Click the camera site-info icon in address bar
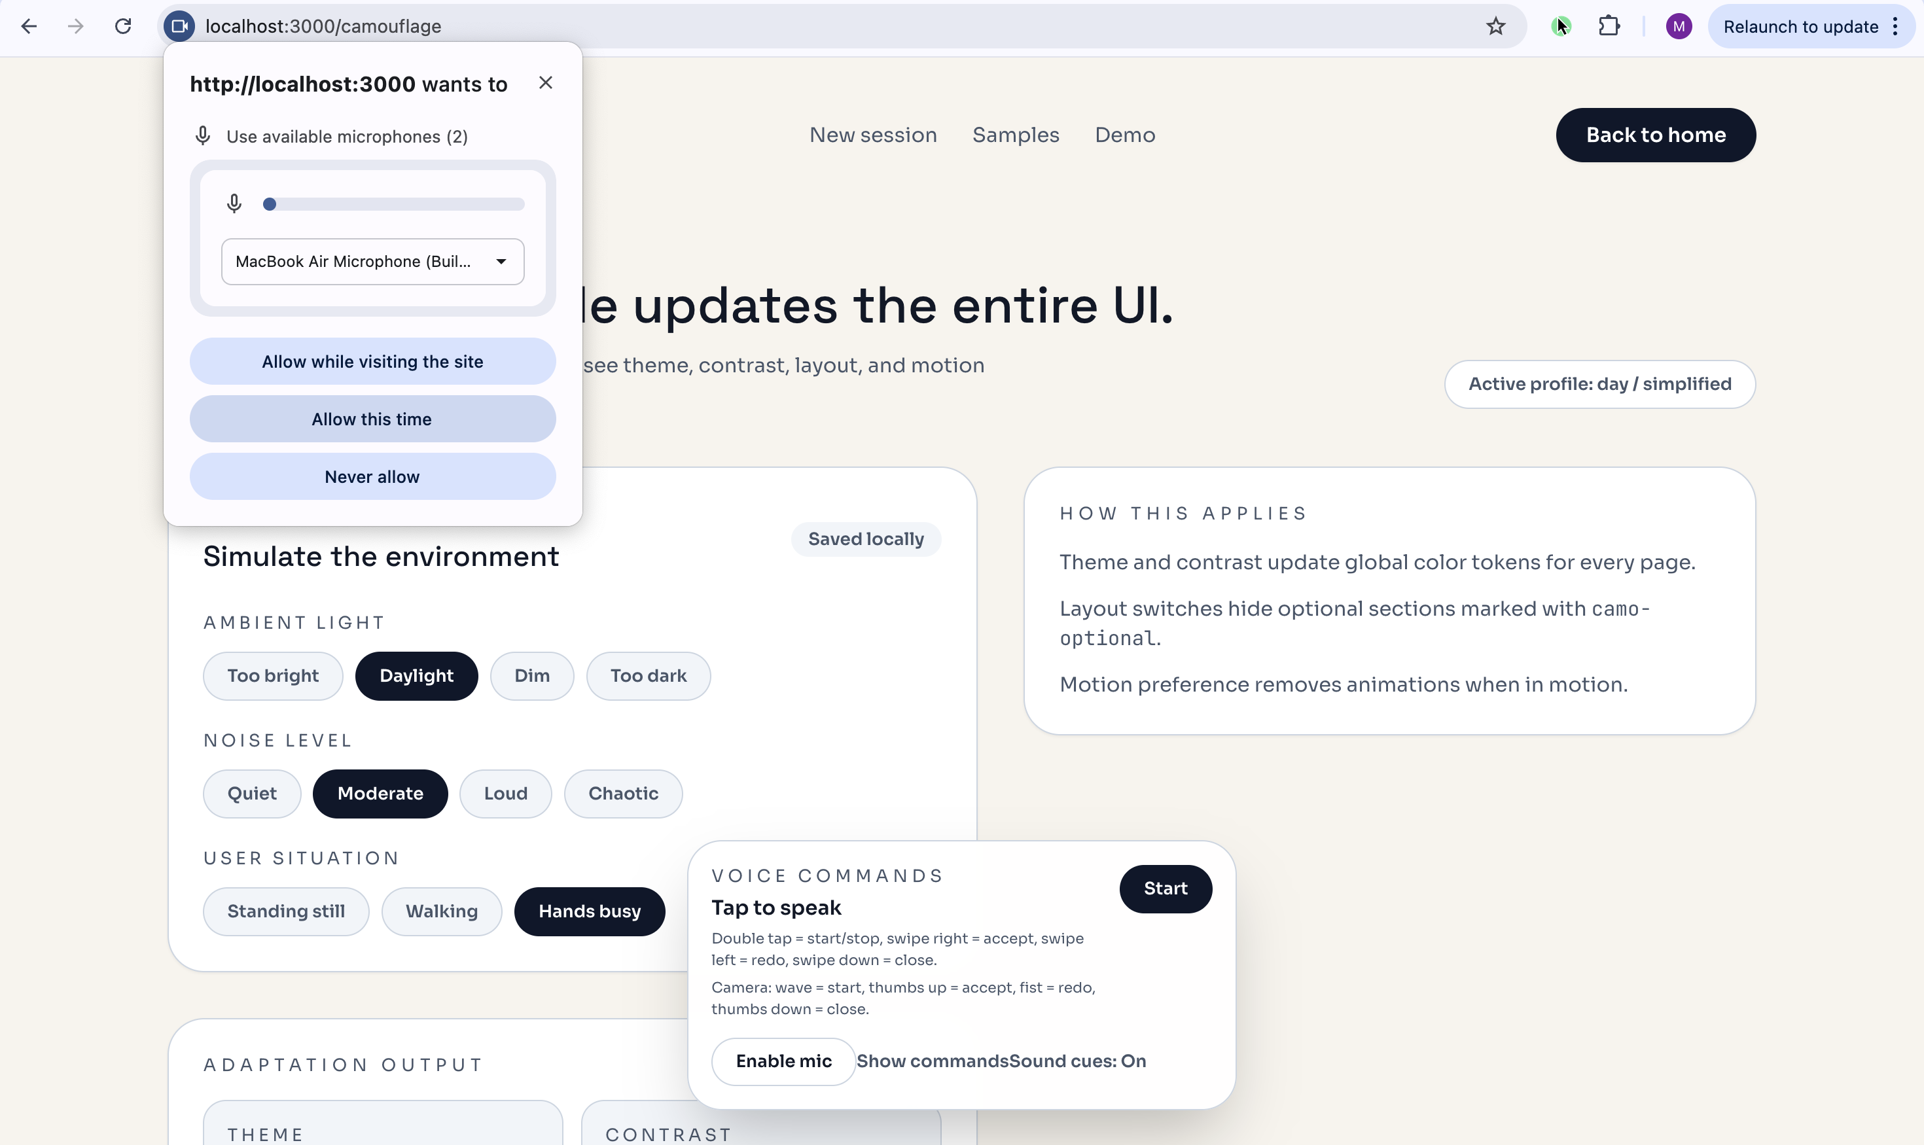 (179, 26)
